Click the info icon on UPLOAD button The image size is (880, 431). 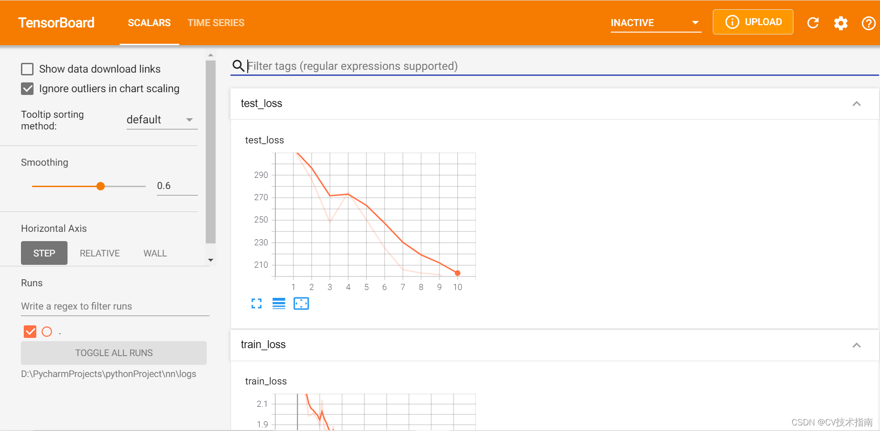coord(731,21)
